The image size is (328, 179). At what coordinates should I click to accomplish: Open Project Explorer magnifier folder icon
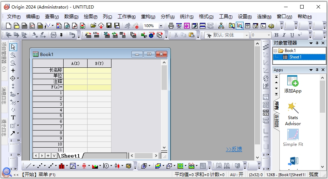coord(232,26)
